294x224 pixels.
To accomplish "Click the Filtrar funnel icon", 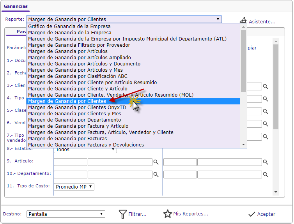I will (x=123, y=214).
